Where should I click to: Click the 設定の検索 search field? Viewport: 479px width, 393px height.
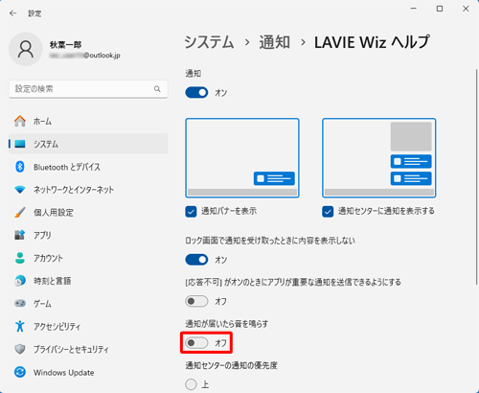(88, 89)
